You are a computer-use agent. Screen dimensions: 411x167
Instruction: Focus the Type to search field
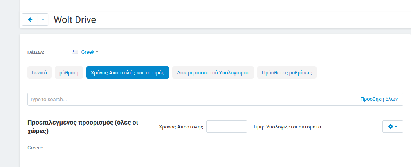[x=191, y=99]
